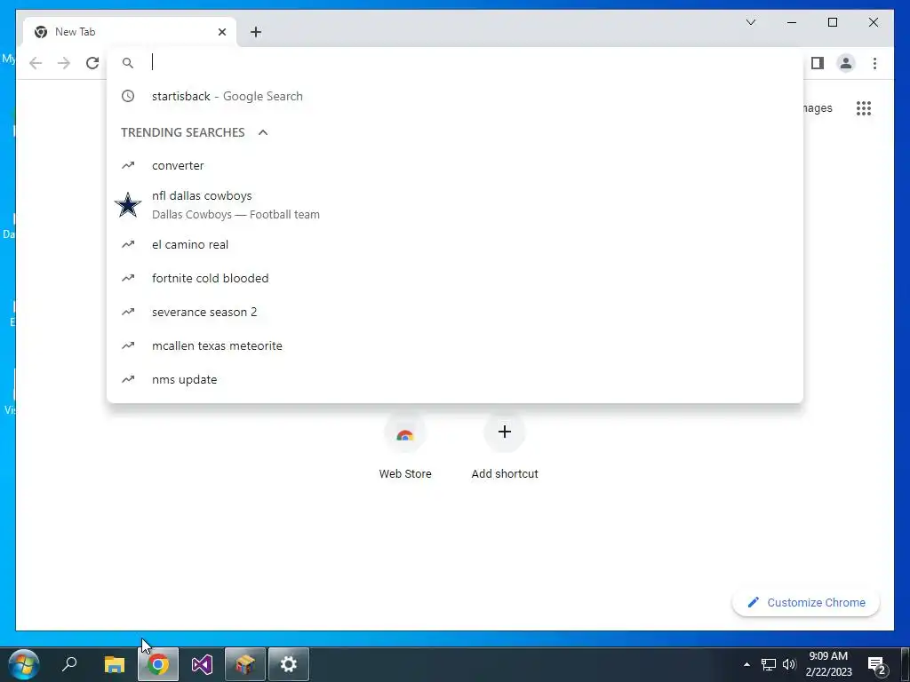Open the tab search chevron
This screenshot has width=910, height=682.
[750, 22]
